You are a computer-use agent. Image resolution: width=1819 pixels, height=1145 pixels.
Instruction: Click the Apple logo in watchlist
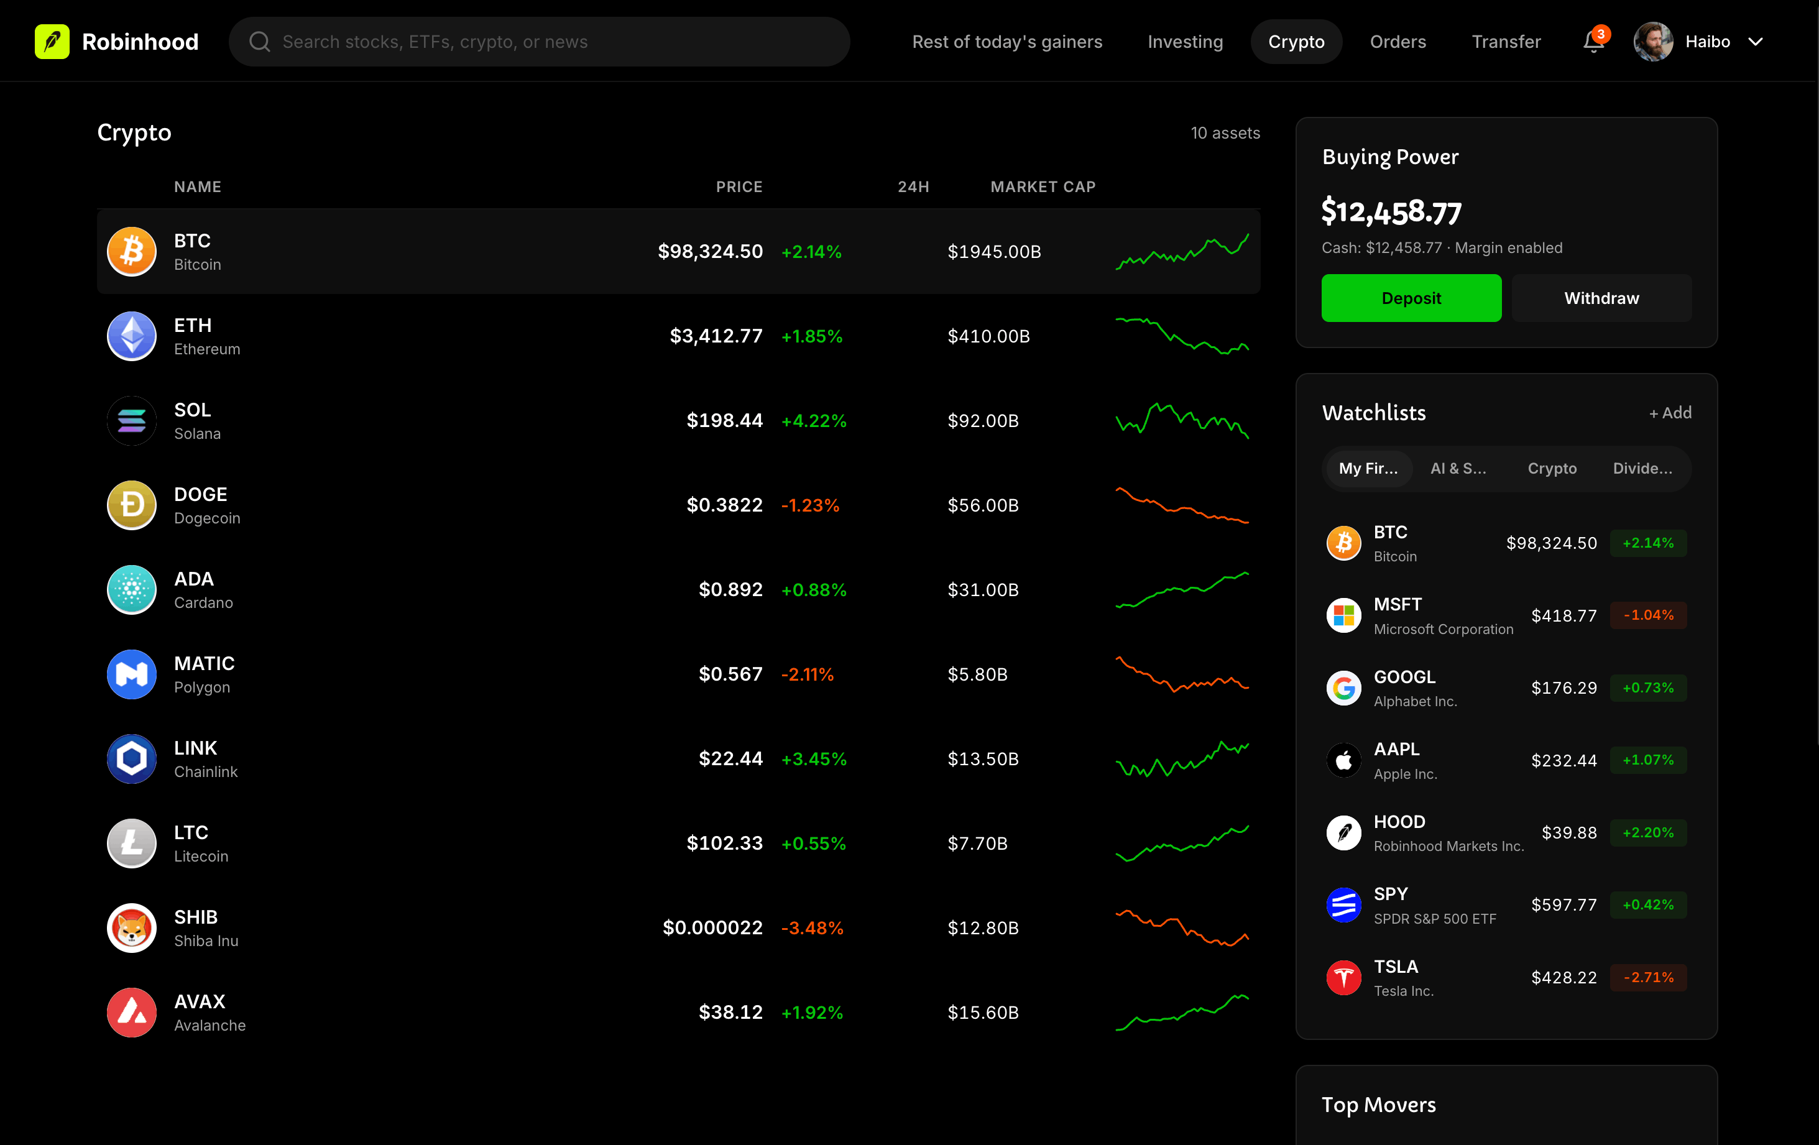[x=1344, y=760]
